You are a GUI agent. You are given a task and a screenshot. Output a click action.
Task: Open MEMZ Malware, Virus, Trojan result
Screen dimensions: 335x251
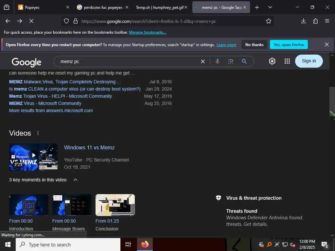[x=65, y=82]
